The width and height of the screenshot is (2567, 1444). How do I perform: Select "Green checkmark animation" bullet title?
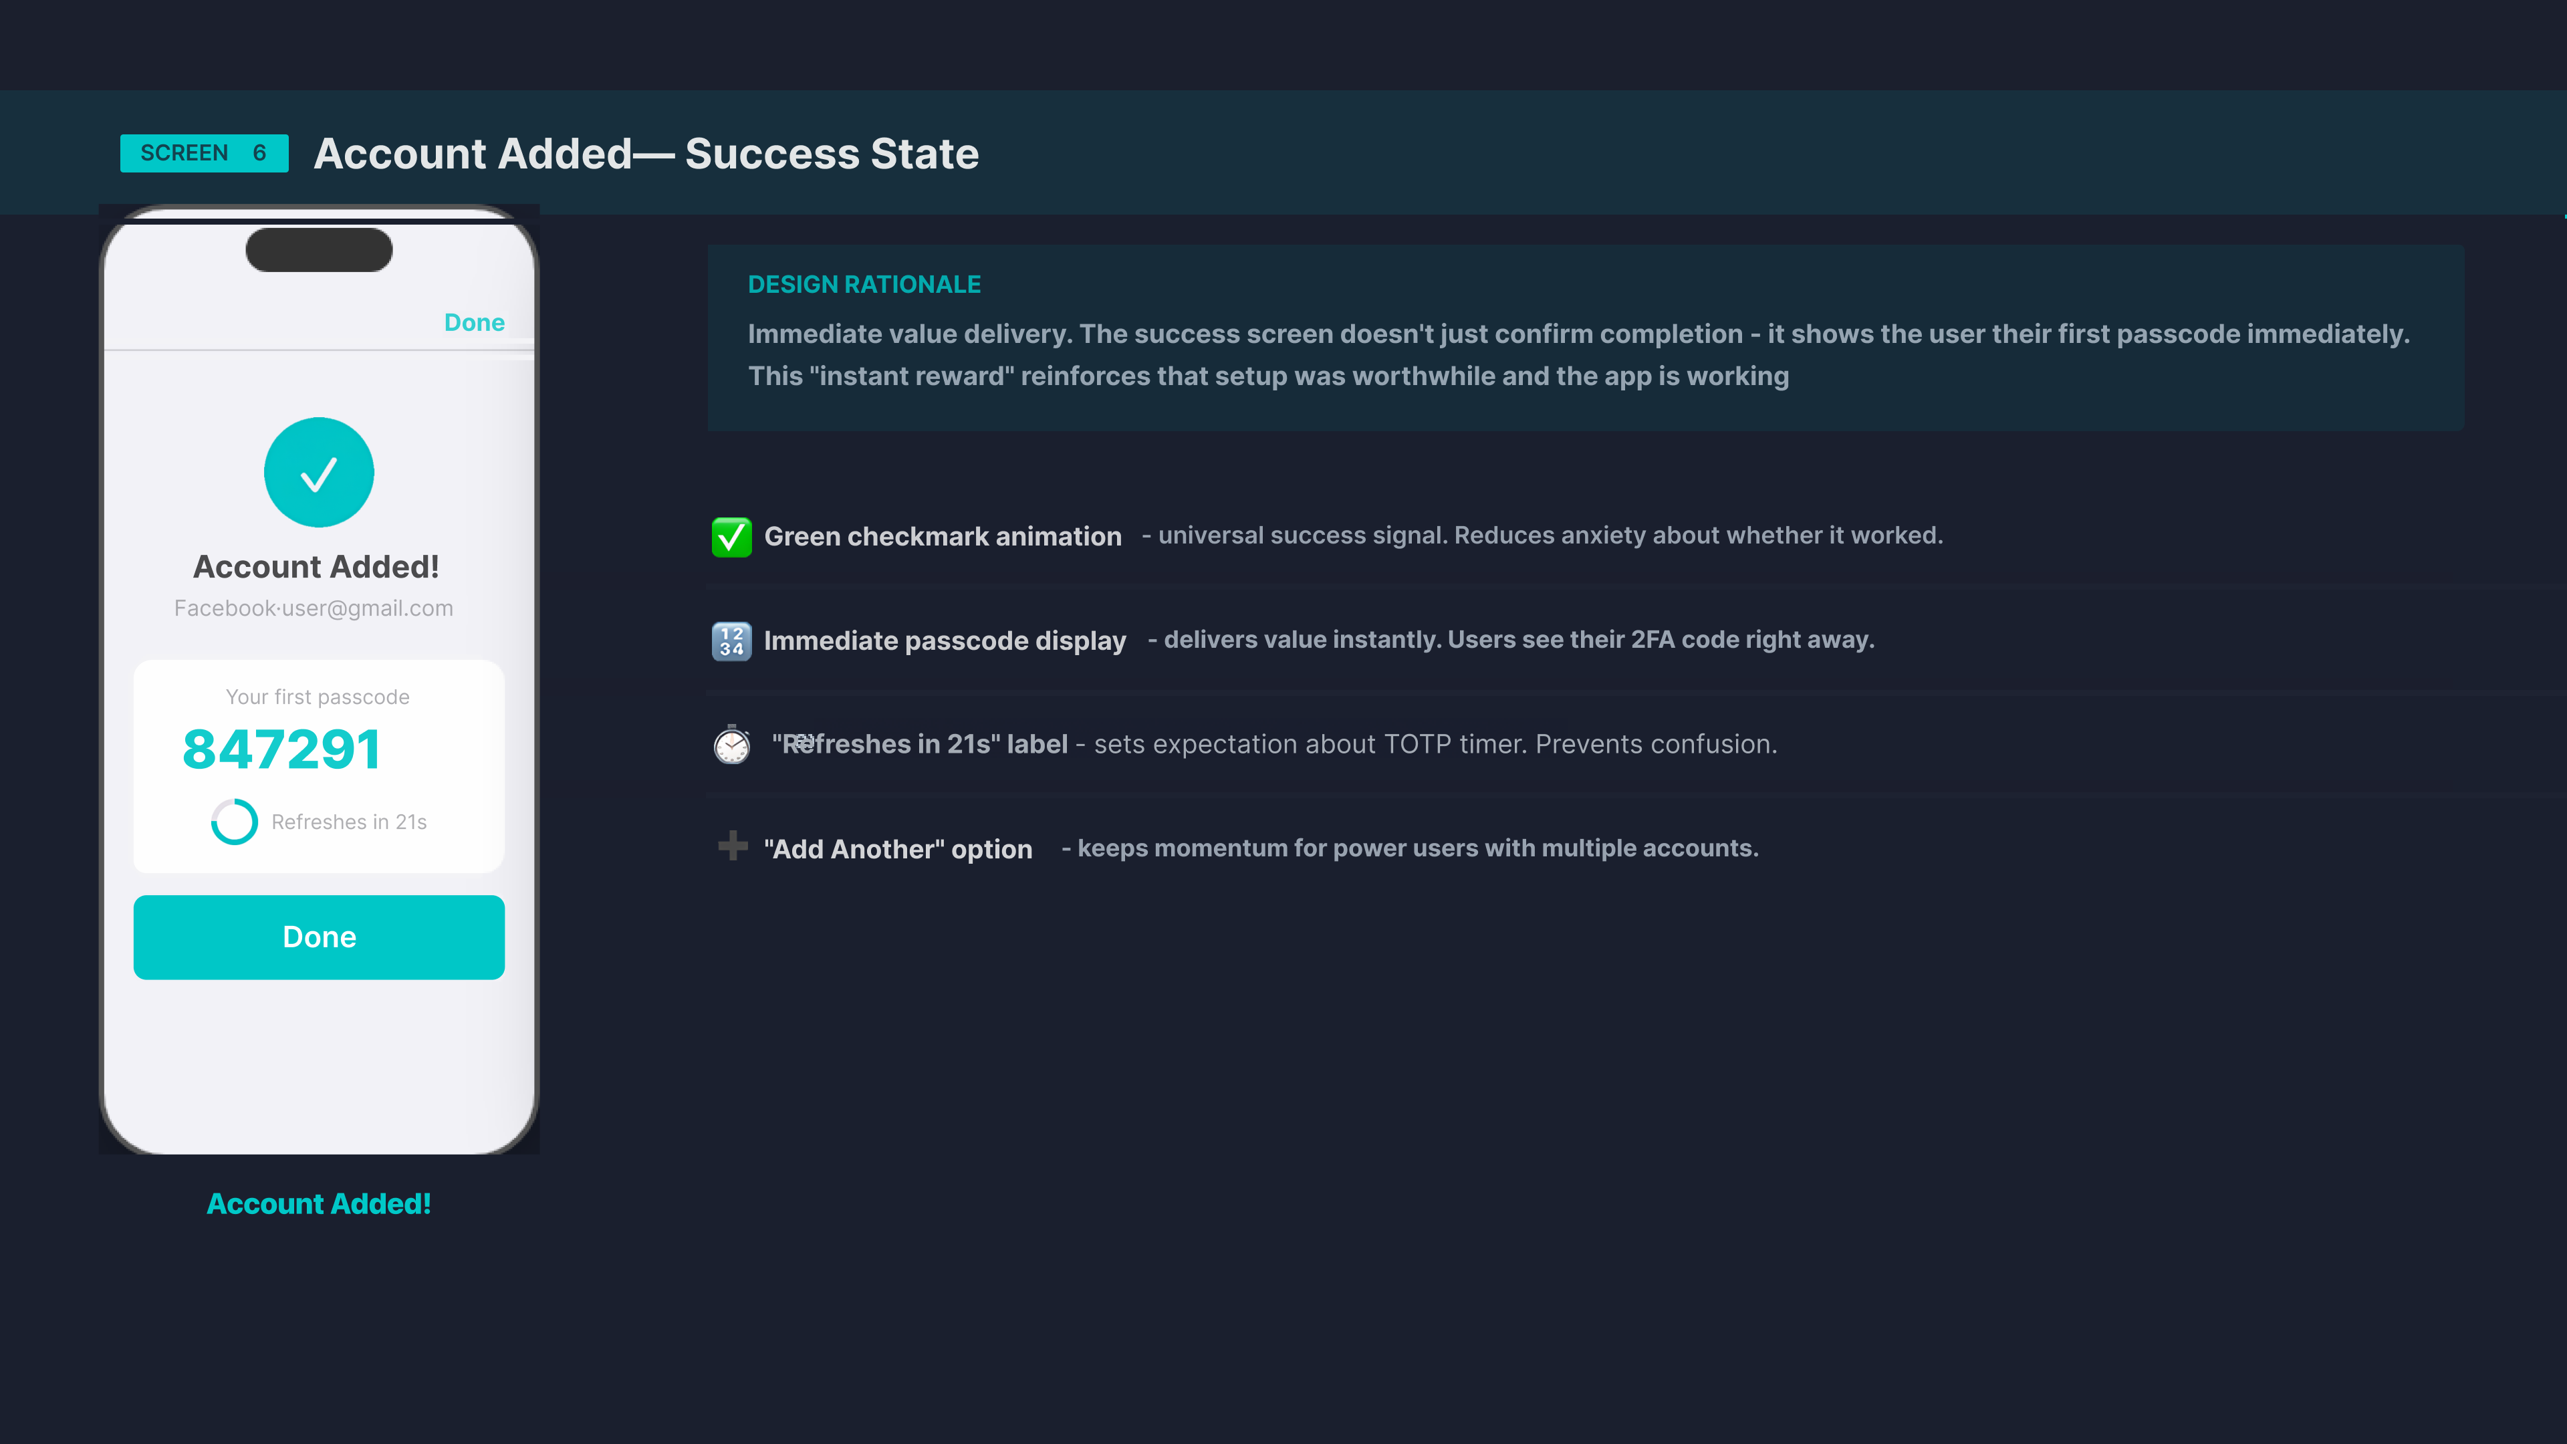[943, 537]
